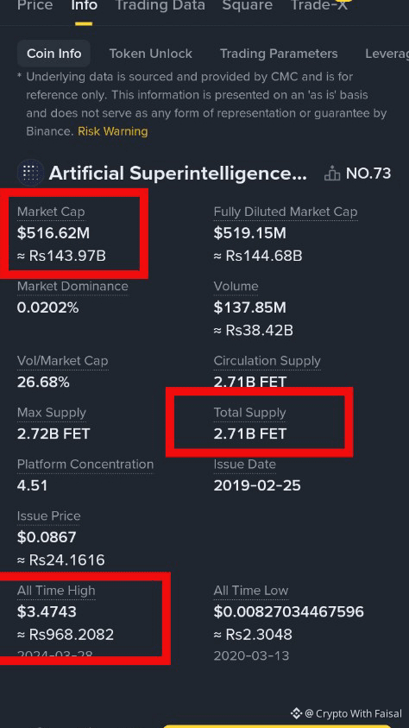Select the Info tab
The width and height of the screenshot is (409, 728).
84,5
